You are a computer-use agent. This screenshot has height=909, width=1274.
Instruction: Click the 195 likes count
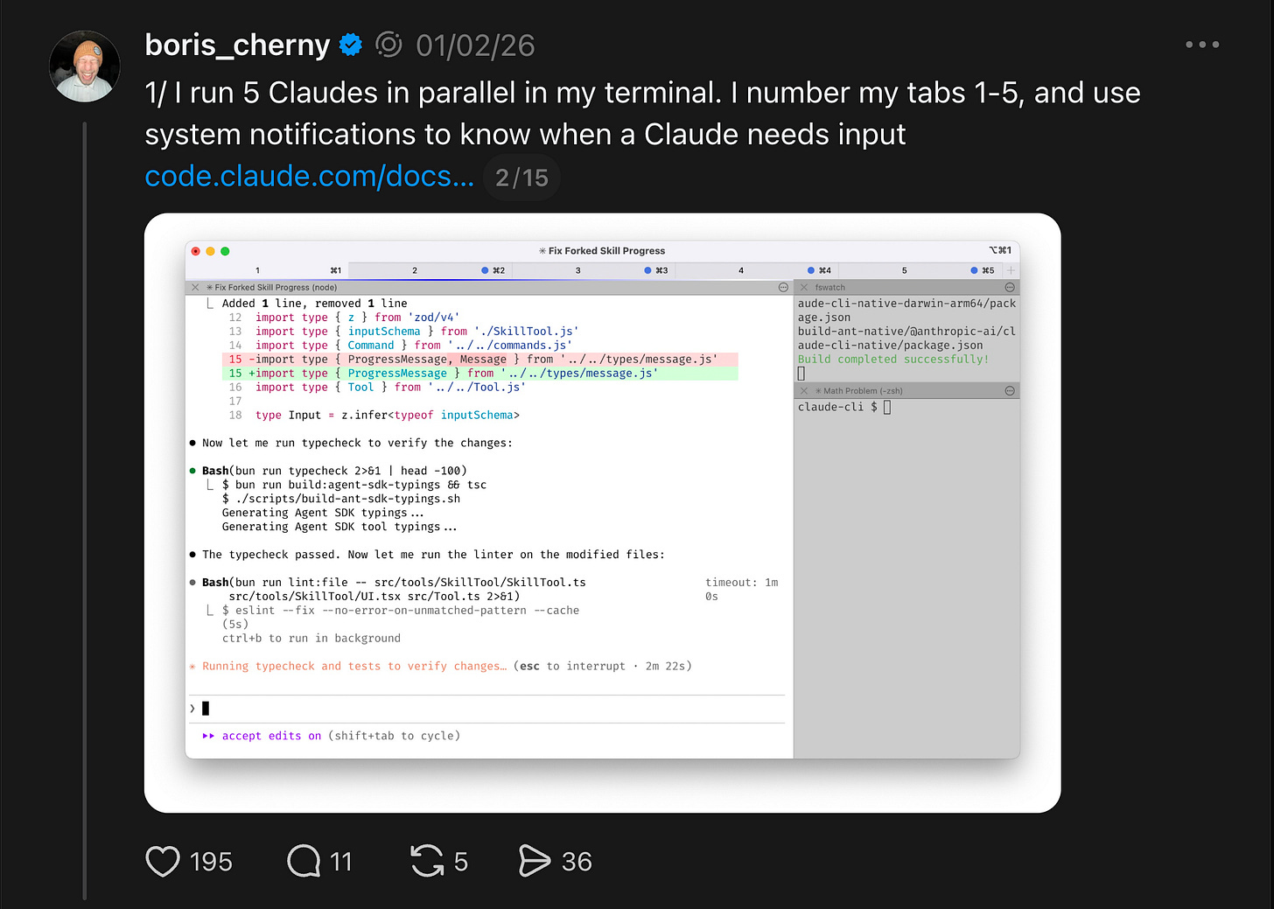pyautogui.click(x=211, y=862)
